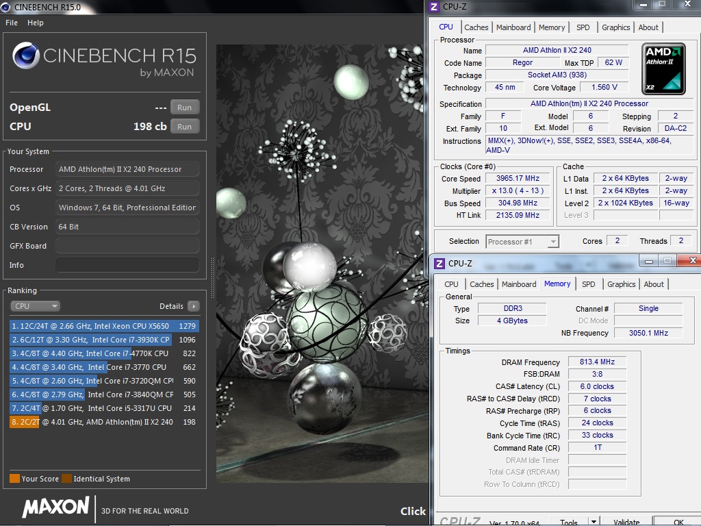Viewport: 701px width, 526px height.
Task: Click the 3965.17 MHz Core Speed value
Action: pyautogui.click(x=518, y=178)
